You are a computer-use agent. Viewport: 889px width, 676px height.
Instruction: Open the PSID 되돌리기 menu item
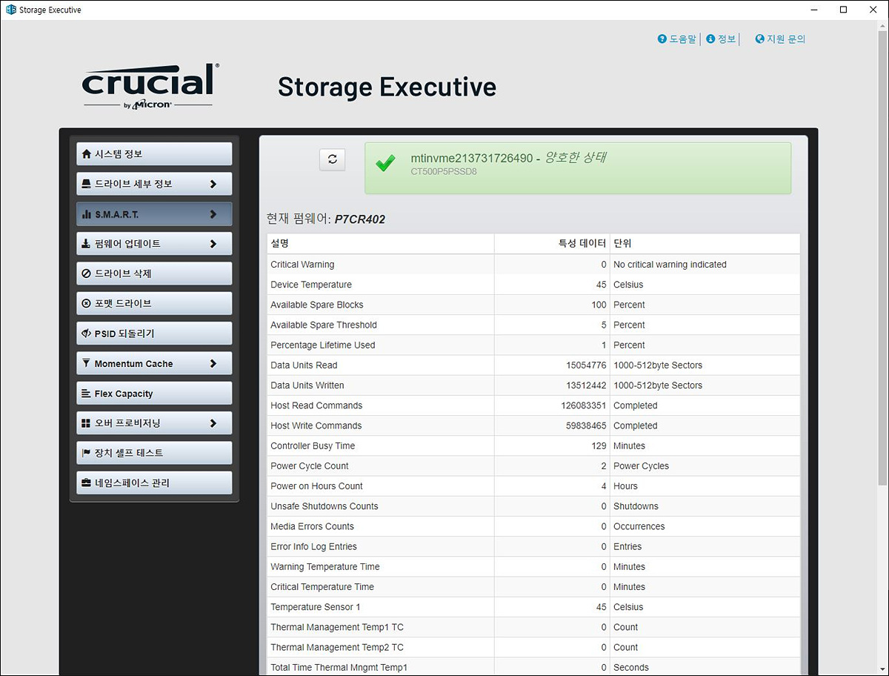pyautogui.click(x=154, y=334)
